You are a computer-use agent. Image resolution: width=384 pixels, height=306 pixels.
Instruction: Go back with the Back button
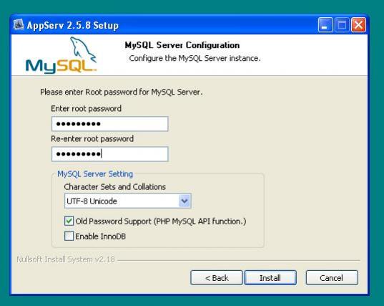(217, 278)
